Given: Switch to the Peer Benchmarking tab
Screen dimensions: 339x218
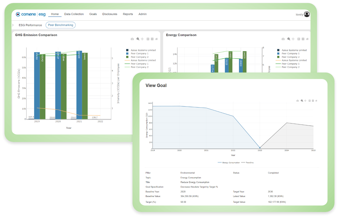Looking at the screenshot, I should coord(60,25).
